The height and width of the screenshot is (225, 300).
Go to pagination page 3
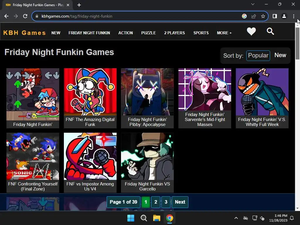pyautogui.click(x=166, y=202)
